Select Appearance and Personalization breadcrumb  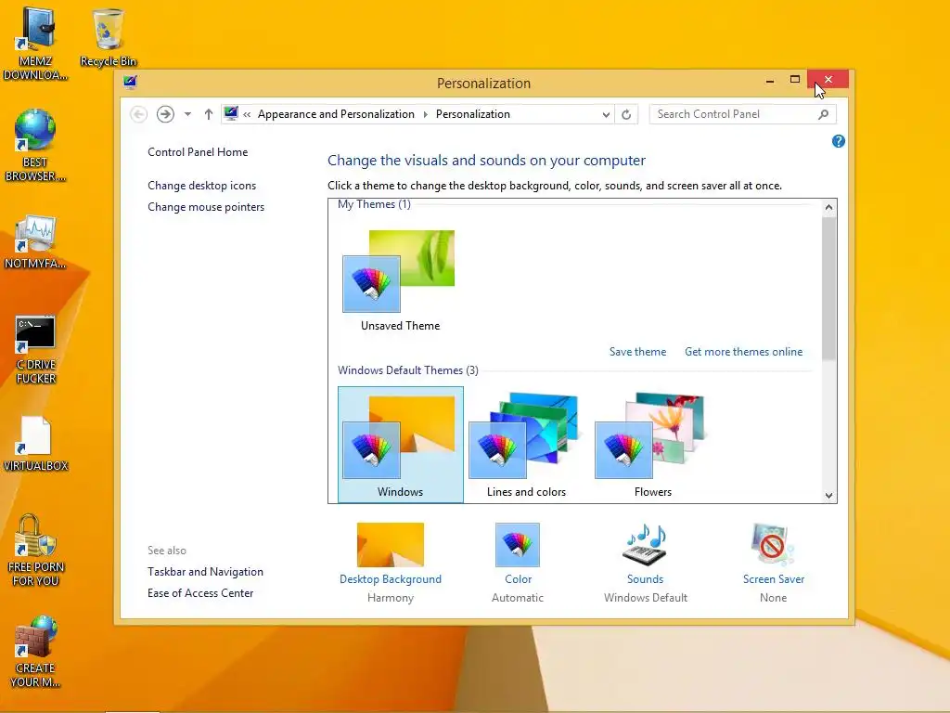336,114
